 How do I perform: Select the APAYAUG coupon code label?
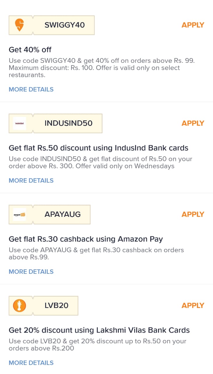[x=63, y=214]
